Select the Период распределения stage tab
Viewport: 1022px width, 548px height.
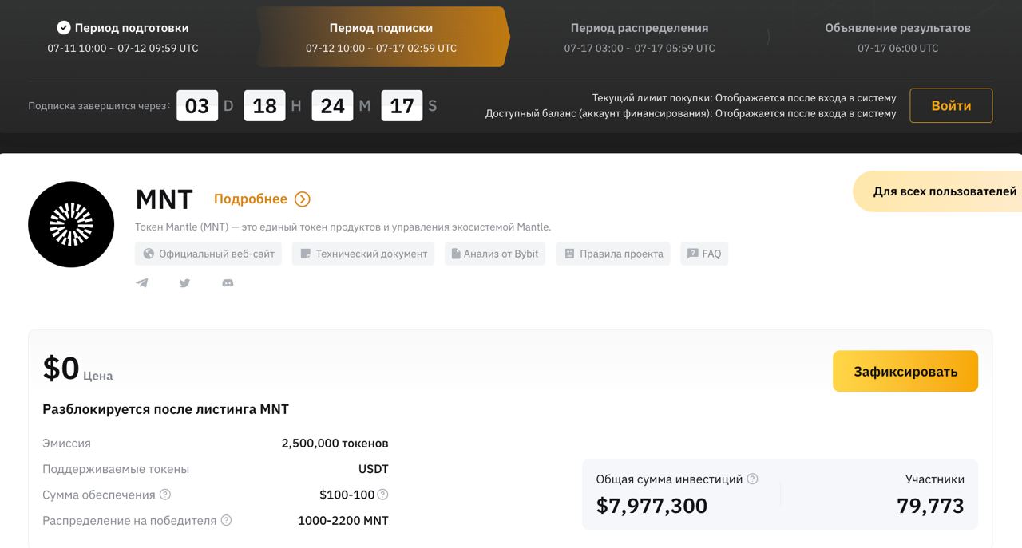(640, 37)
